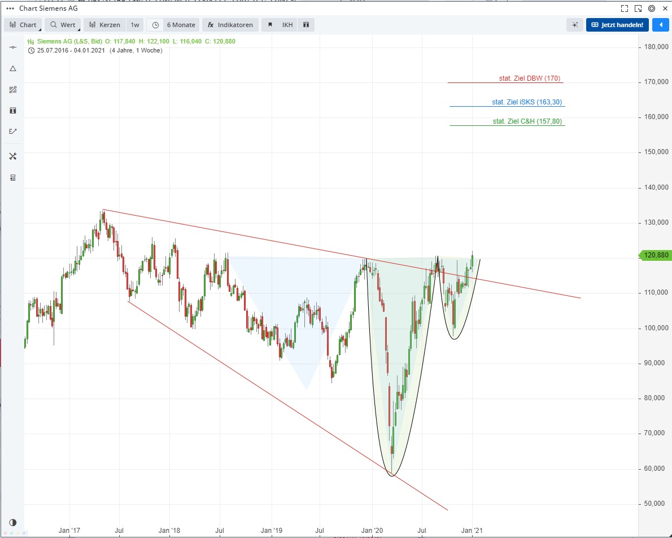Open the Wert search dropdown
672x538 pixels.
(x=63, y=25)
